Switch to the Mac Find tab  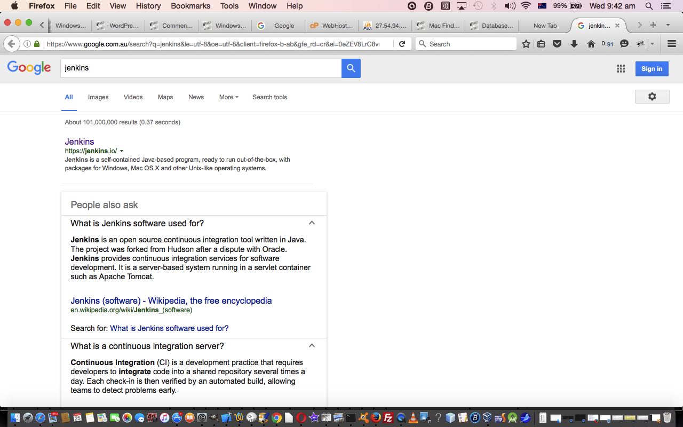point(438,25)
